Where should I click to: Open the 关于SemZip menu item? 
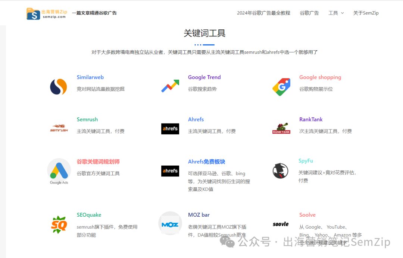pos(366,13)
